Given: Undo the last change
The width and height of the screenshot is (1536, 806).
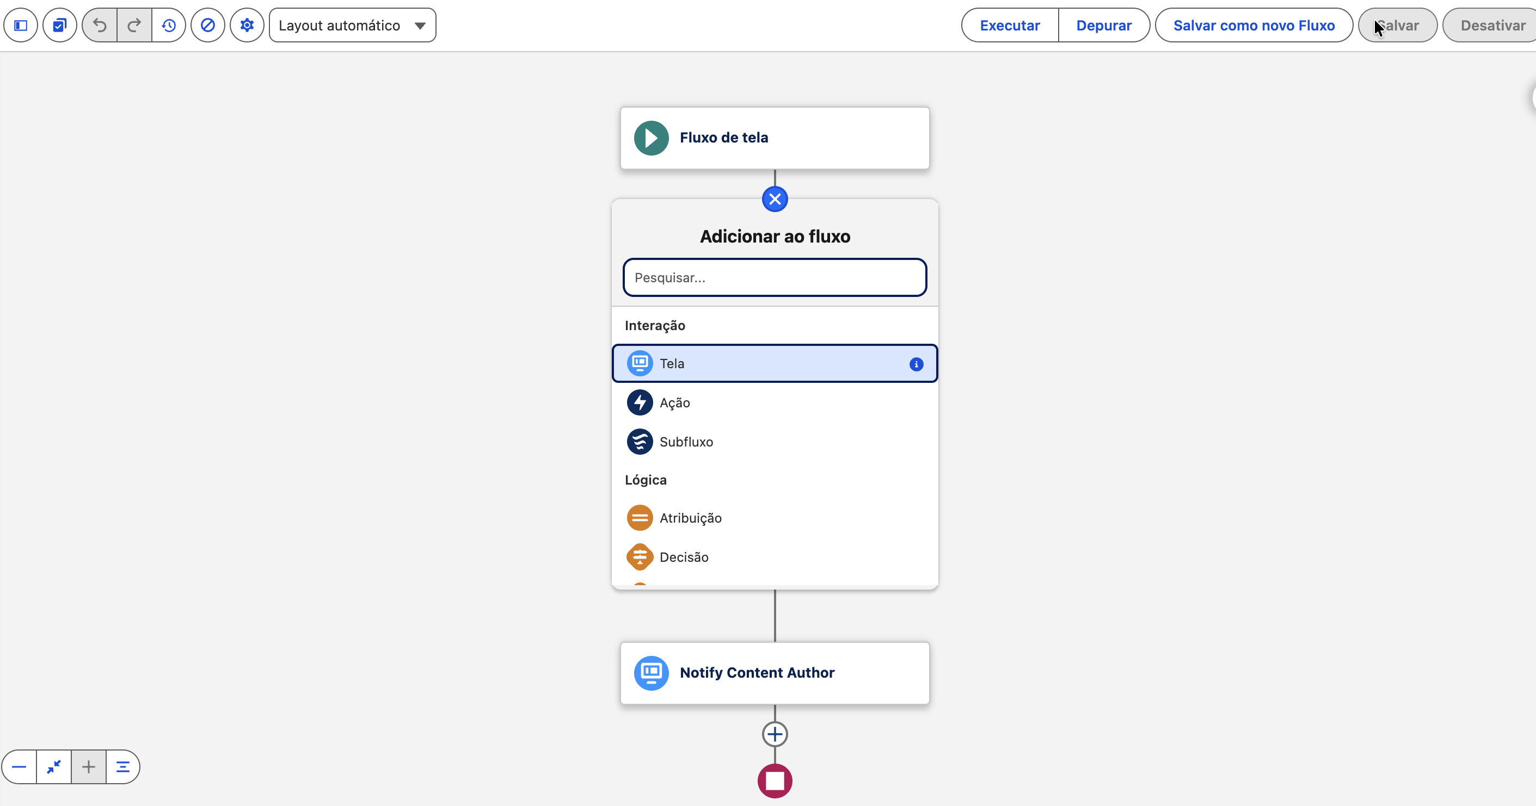Looking at the screenshot, I should tap(100, 25).
